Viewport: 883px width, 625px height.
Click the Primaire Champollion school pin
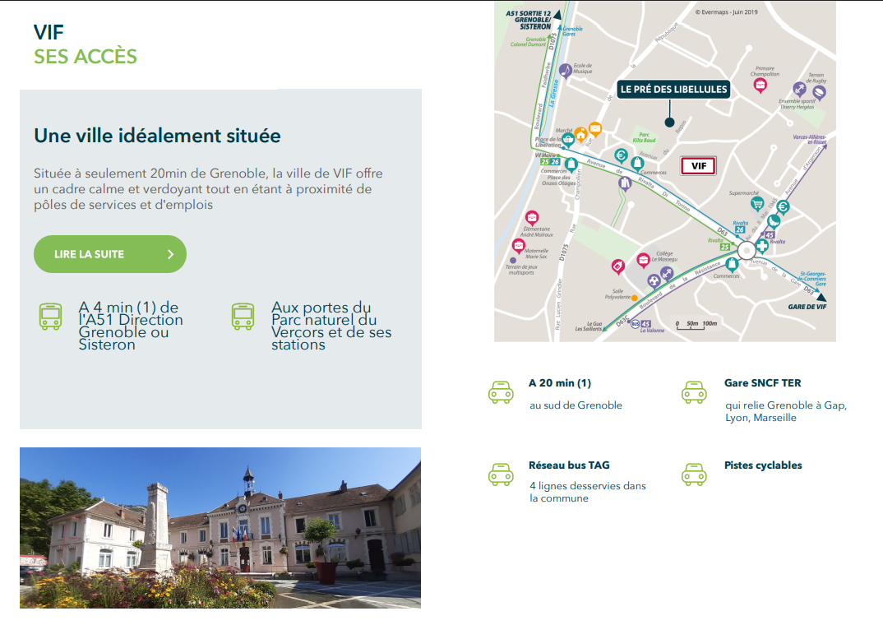760,85
